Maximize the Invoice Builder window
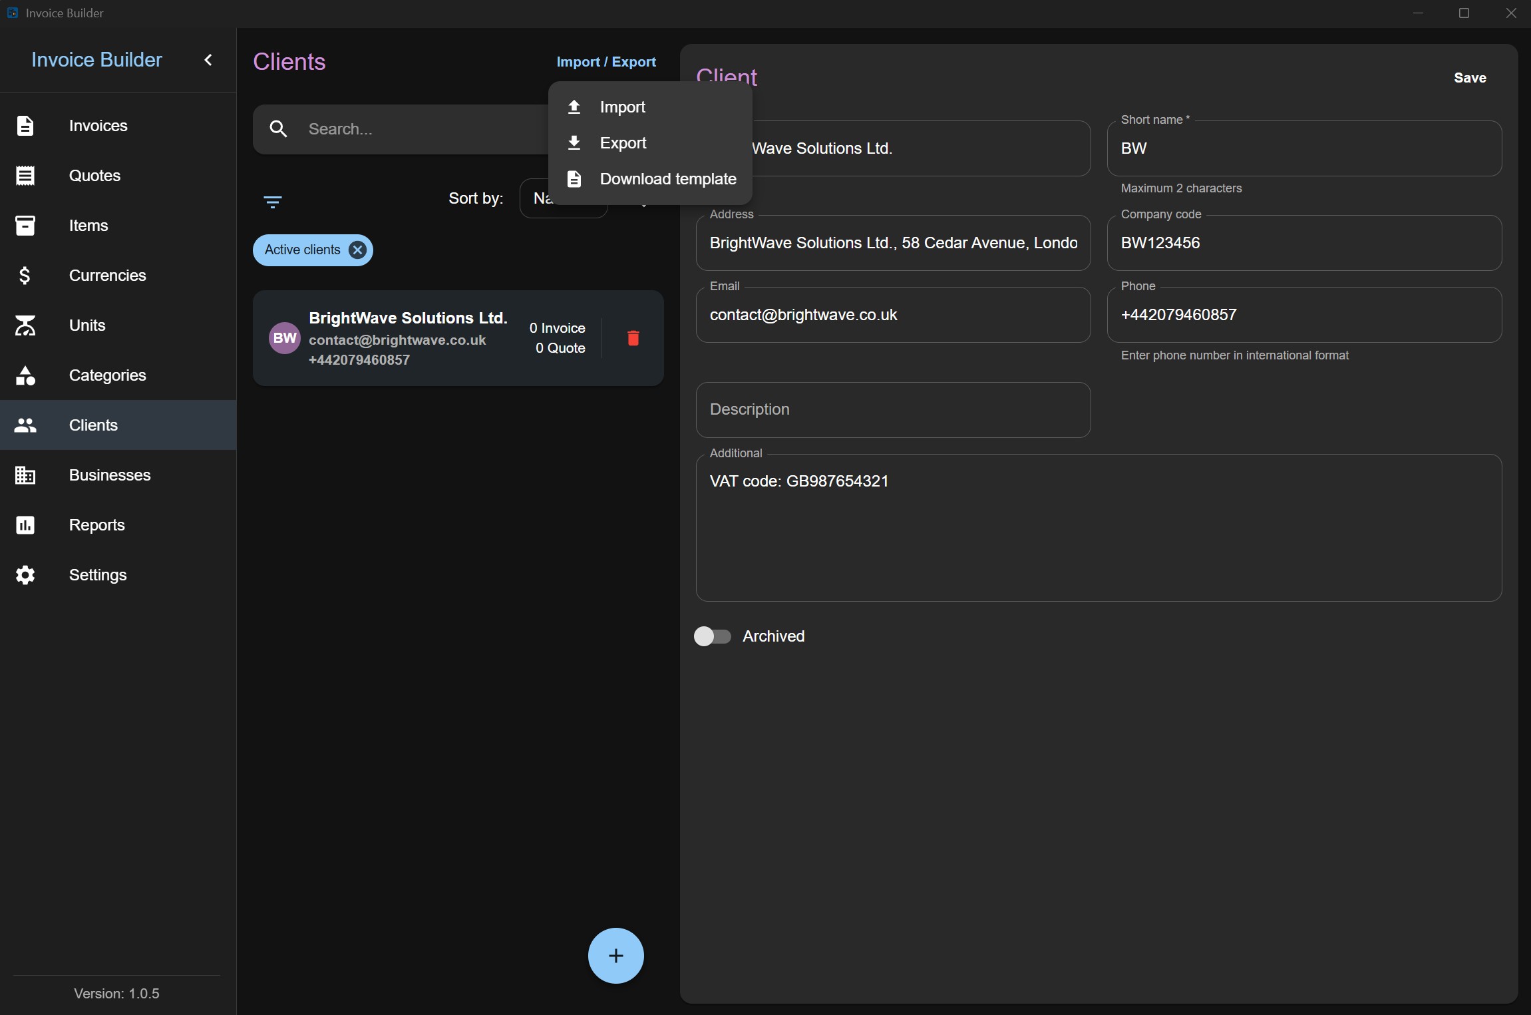This screenshot has height=1015, width=1531. pyautogui.click(x=1464, y=13)
